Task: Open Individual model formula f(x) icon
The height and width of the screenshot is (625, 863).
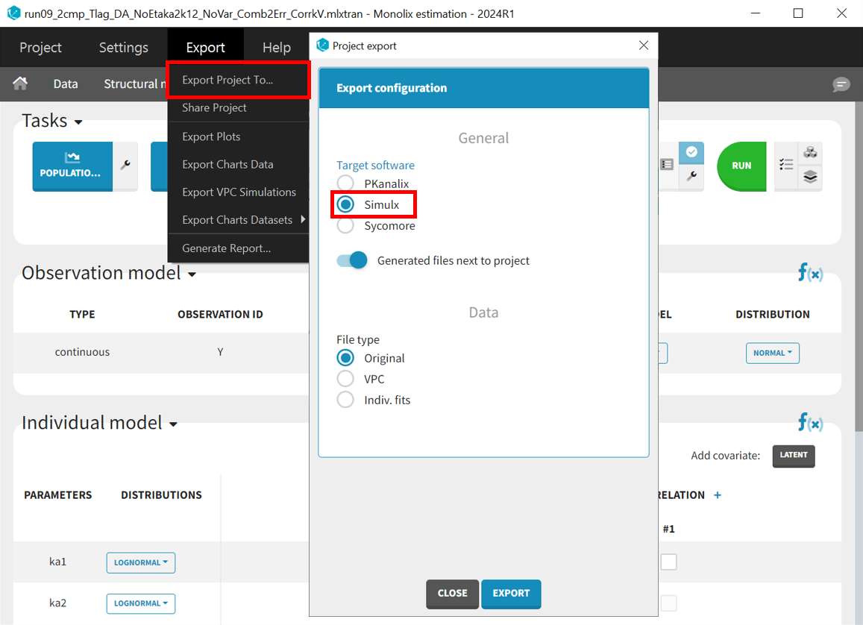Action: [x=810, y=423]
